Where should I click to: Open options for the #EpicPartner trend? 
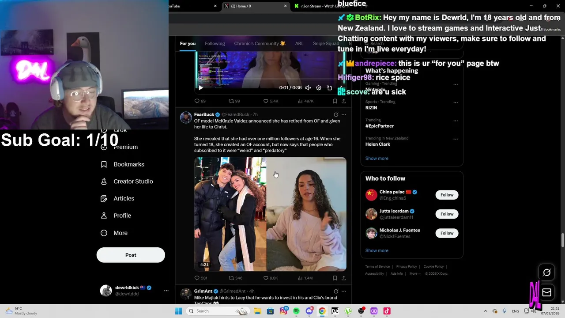point(456,121)
